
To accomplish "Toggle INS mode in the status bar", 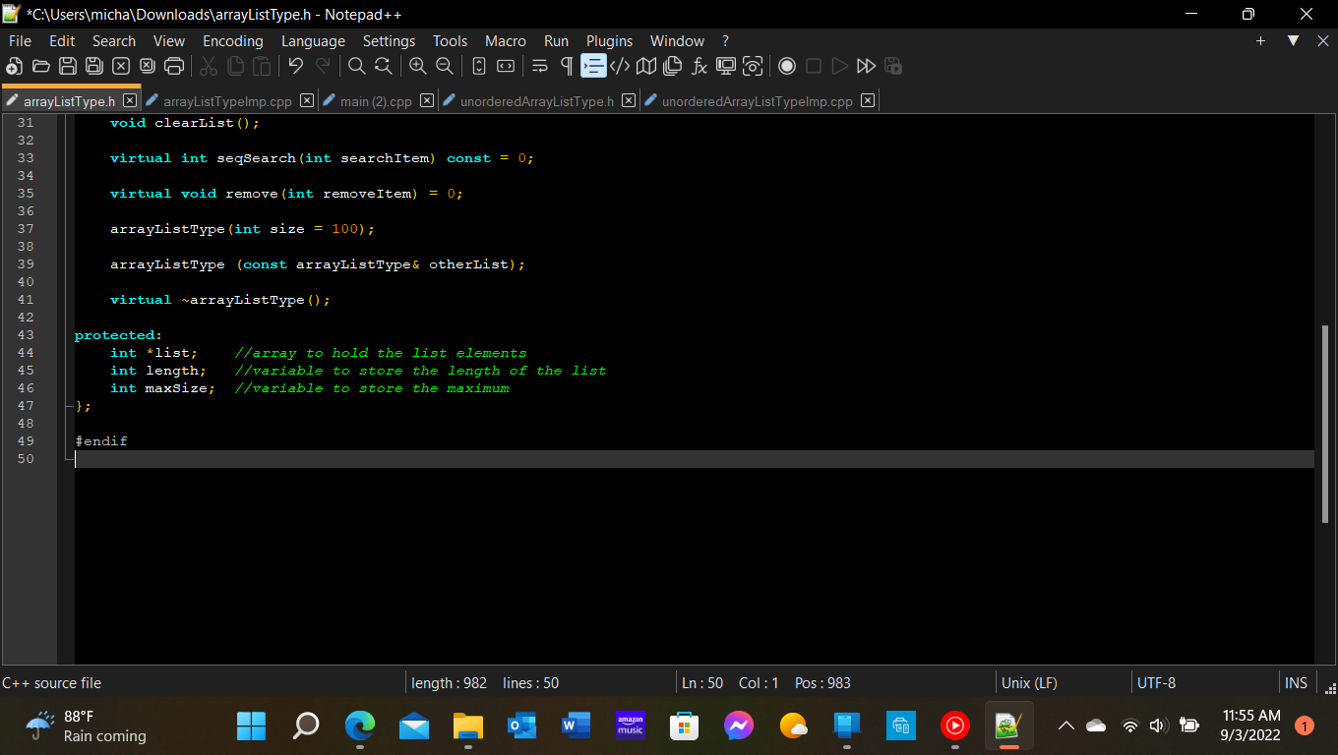I will pos(1296,682).
